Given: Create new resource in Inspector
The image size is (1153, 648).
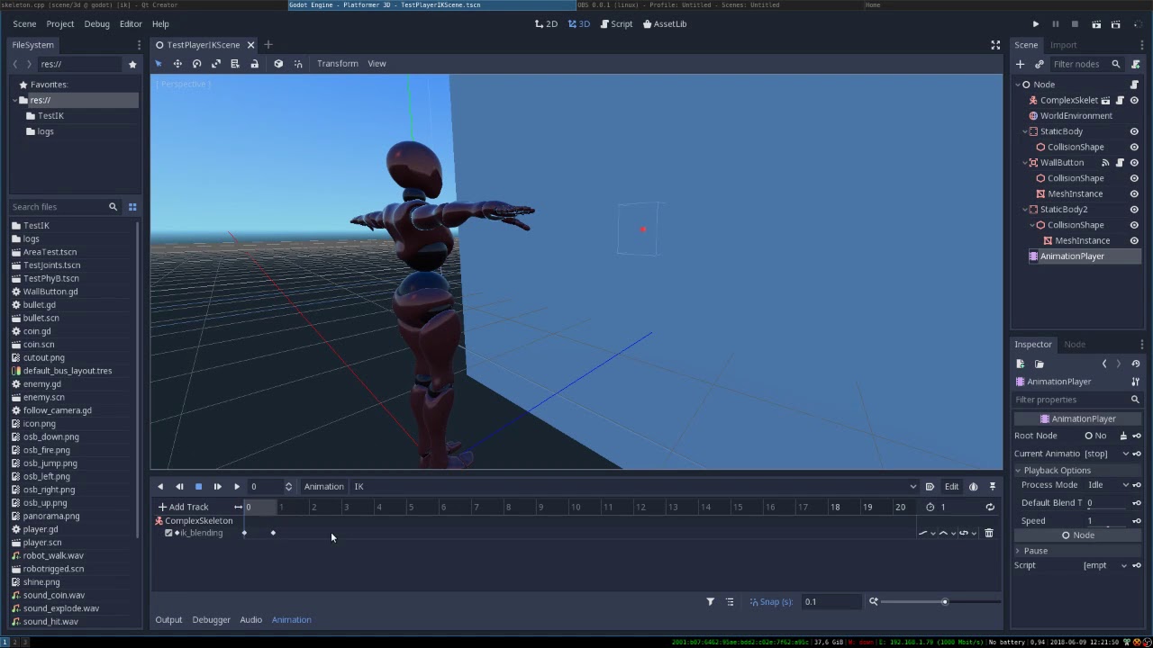Looking at the screenshot, I should click(1020, 364).
